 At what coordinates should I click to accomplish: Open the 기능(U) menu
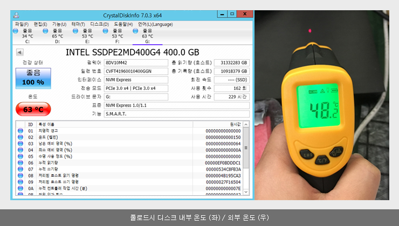[x=59, y=24]
